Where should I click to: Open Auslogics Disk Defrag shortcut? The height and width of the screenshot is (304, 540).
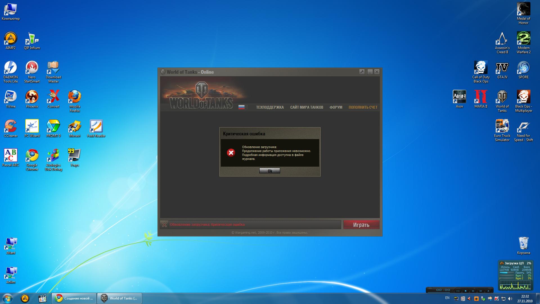tap(53, 160)
